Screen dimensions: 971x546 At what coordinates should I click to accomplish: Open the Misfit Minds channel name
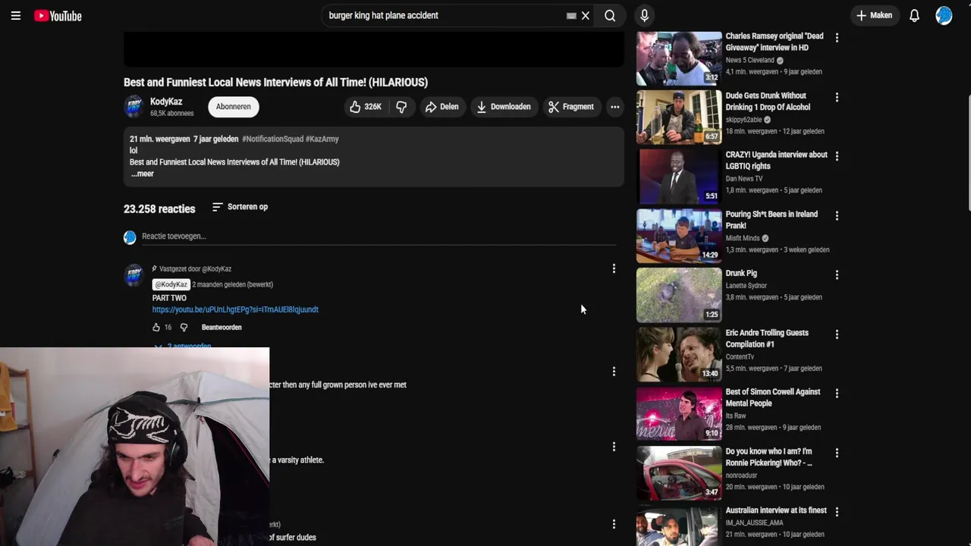tap(742, 238)
